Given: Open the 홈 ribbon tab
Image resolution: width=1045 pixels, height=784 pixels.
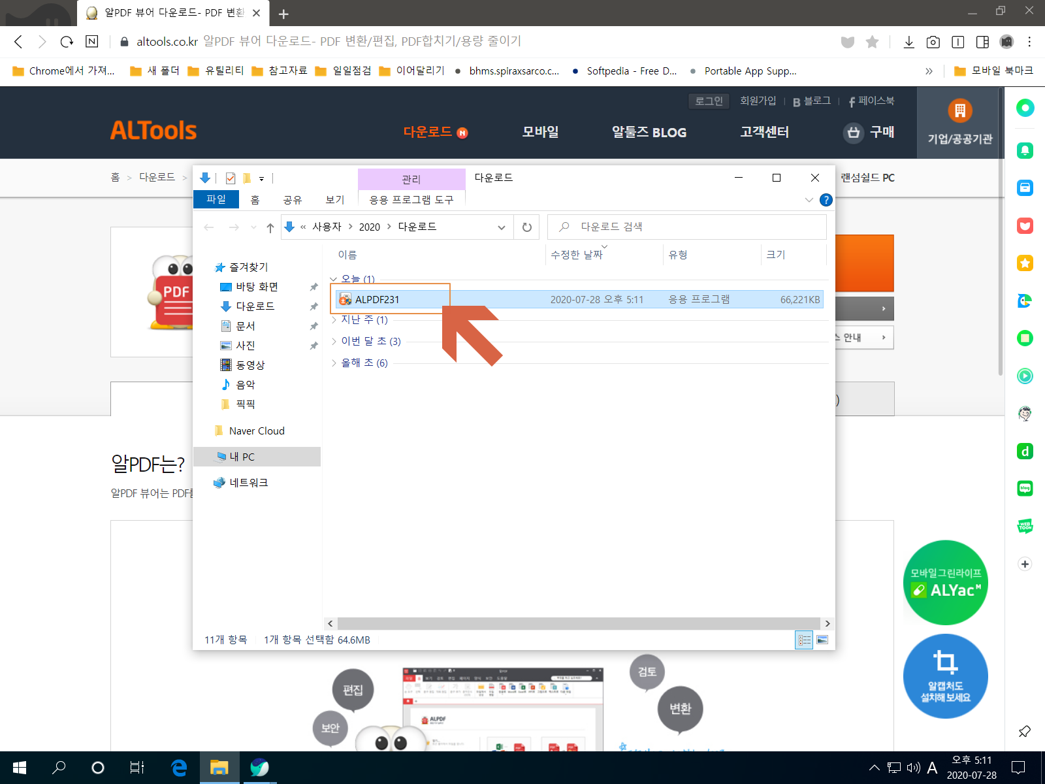Looking at the screenshot, I should 255,200.
